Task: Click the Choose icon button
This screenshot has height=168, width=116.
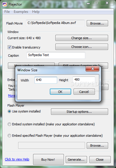Action: [82, 47]
